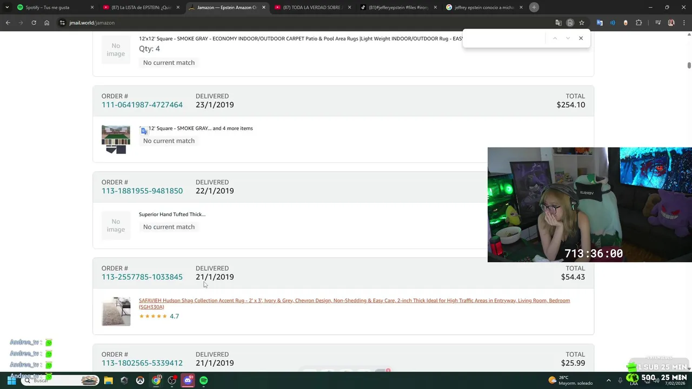Open a new browser tab
Viewport: 692px width, 389px height.
(x=534, y=8)
